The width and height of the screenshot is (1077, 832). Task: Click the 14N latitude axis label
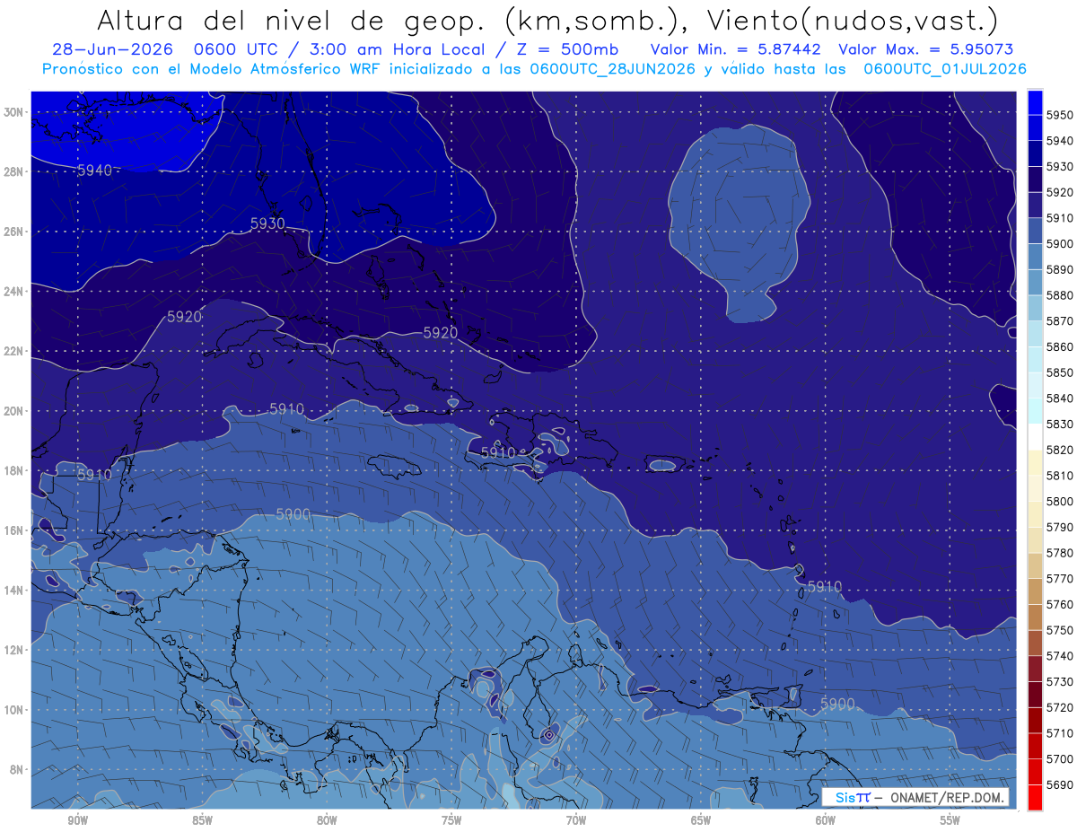[x=12, y=591]
